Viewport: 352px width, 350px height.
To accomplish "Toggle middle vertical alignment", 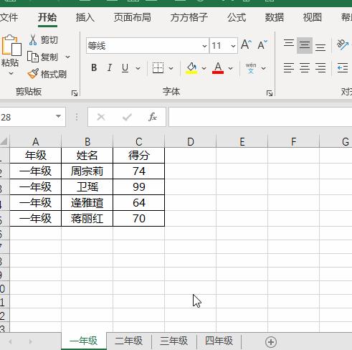I will click(305, 45).
